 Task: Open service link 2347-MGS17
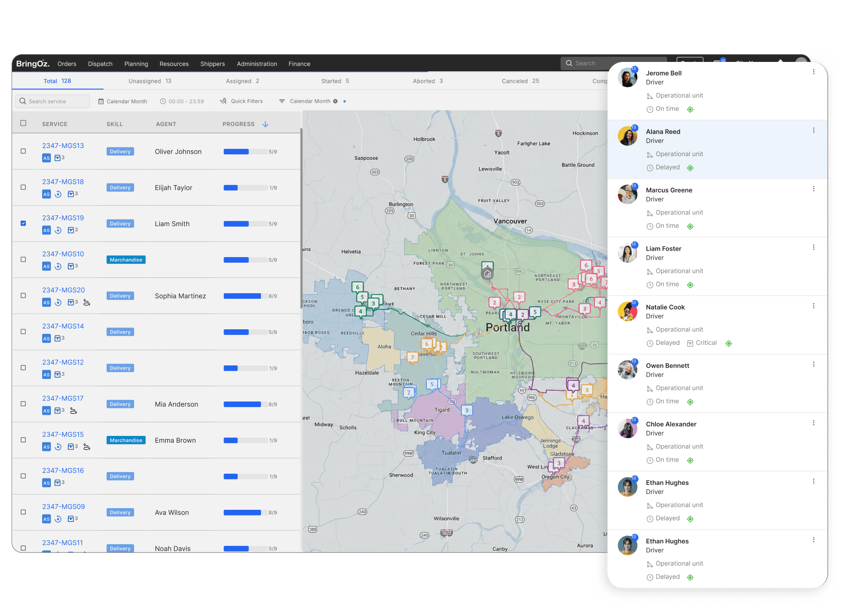coord(63,399)
